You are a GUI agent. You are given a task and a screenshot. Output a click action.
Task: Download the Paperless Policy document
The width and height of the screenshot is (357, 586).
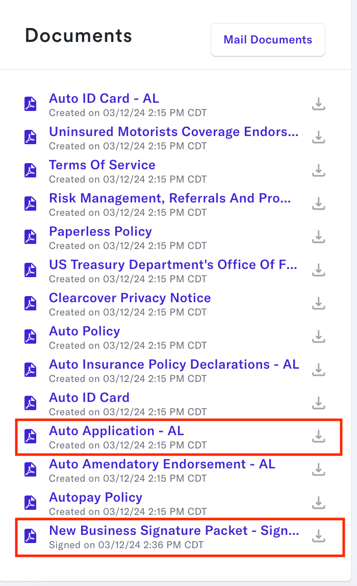[318, 237]
